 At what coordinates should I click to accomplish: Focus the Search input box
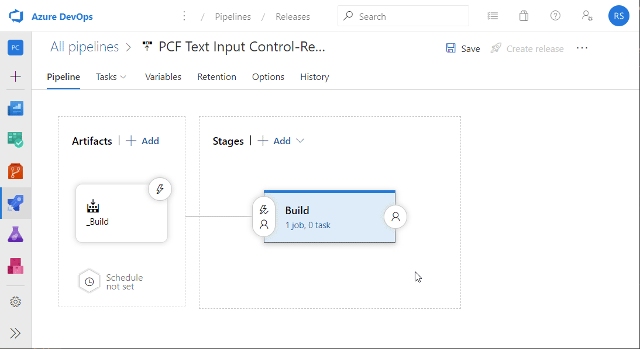coord(403,16)
